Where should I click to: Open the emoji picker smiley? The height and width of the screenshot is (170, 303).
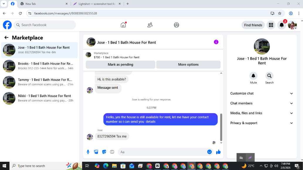(209, 152)
